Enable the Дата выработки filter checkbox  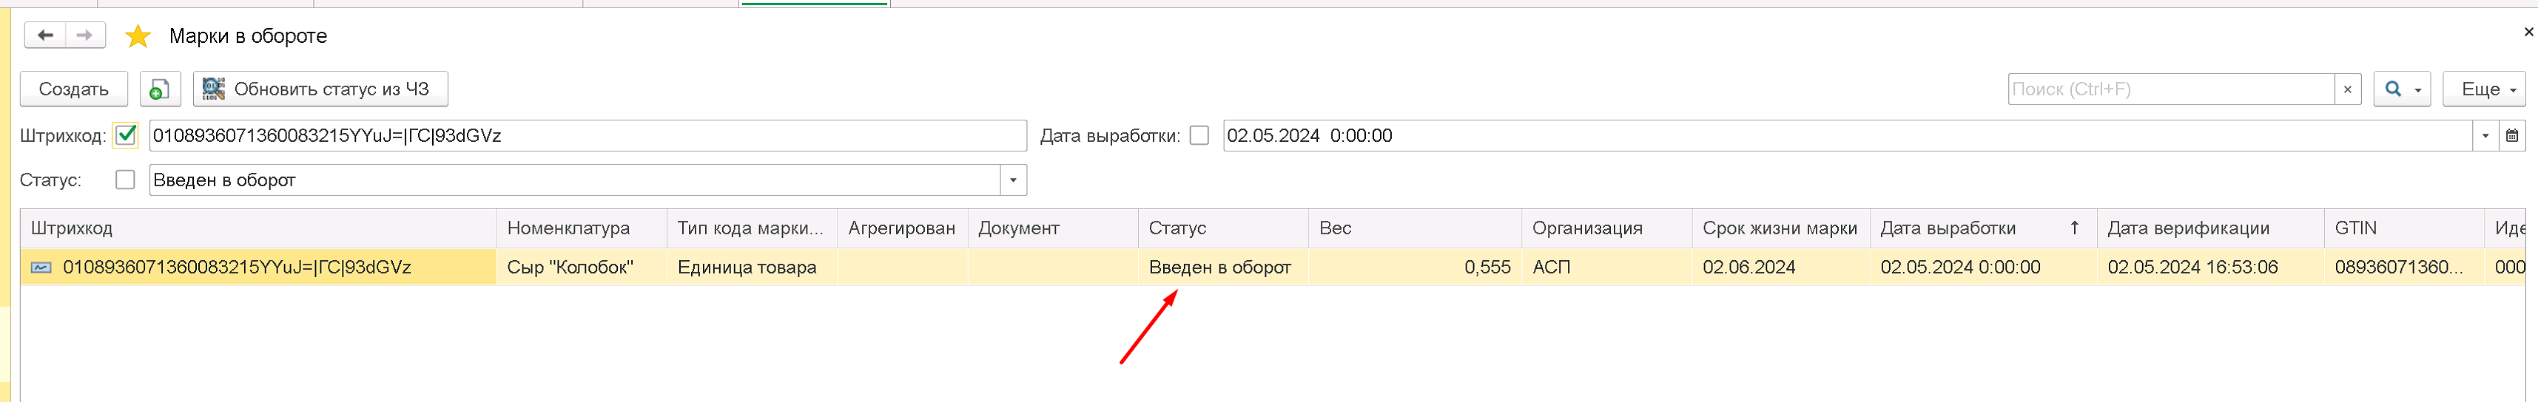tap(1199, 136)
